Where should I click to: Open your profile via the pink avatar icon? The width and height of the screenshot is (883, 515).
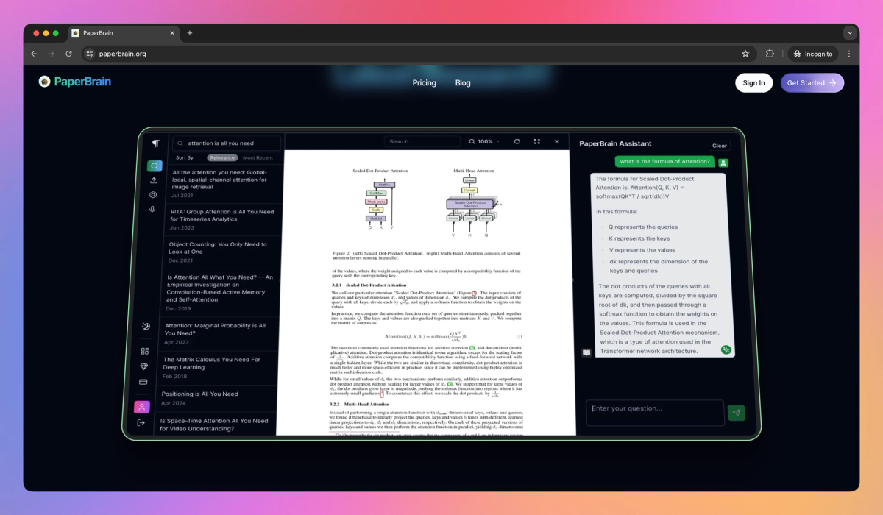144,405
